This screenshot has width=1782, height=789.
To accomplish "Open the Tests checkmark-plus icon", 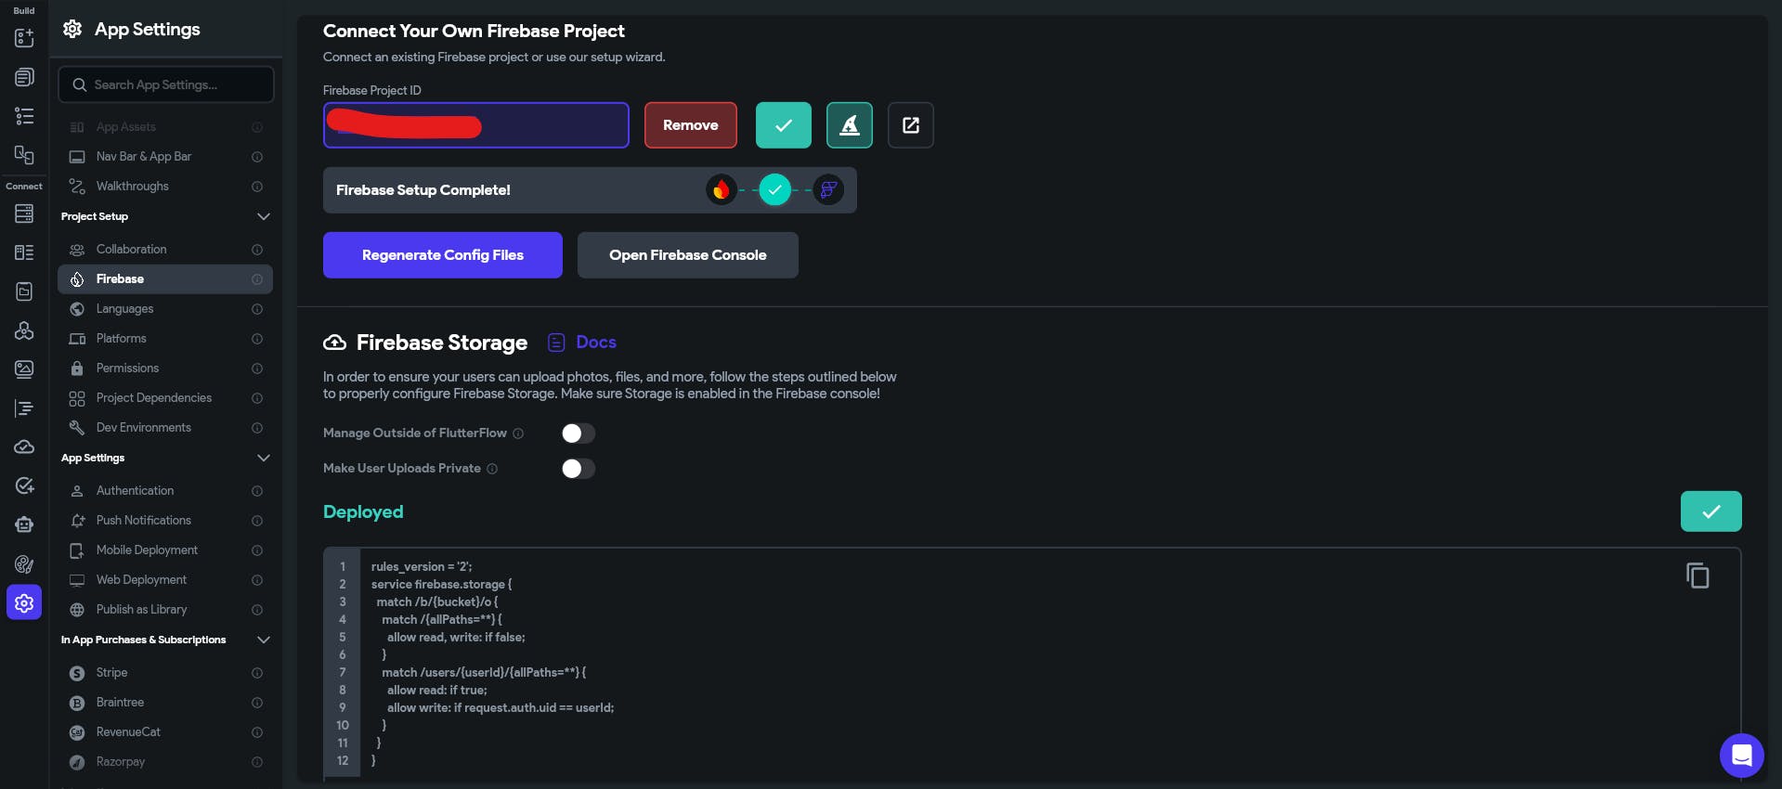I will (24, 486).
